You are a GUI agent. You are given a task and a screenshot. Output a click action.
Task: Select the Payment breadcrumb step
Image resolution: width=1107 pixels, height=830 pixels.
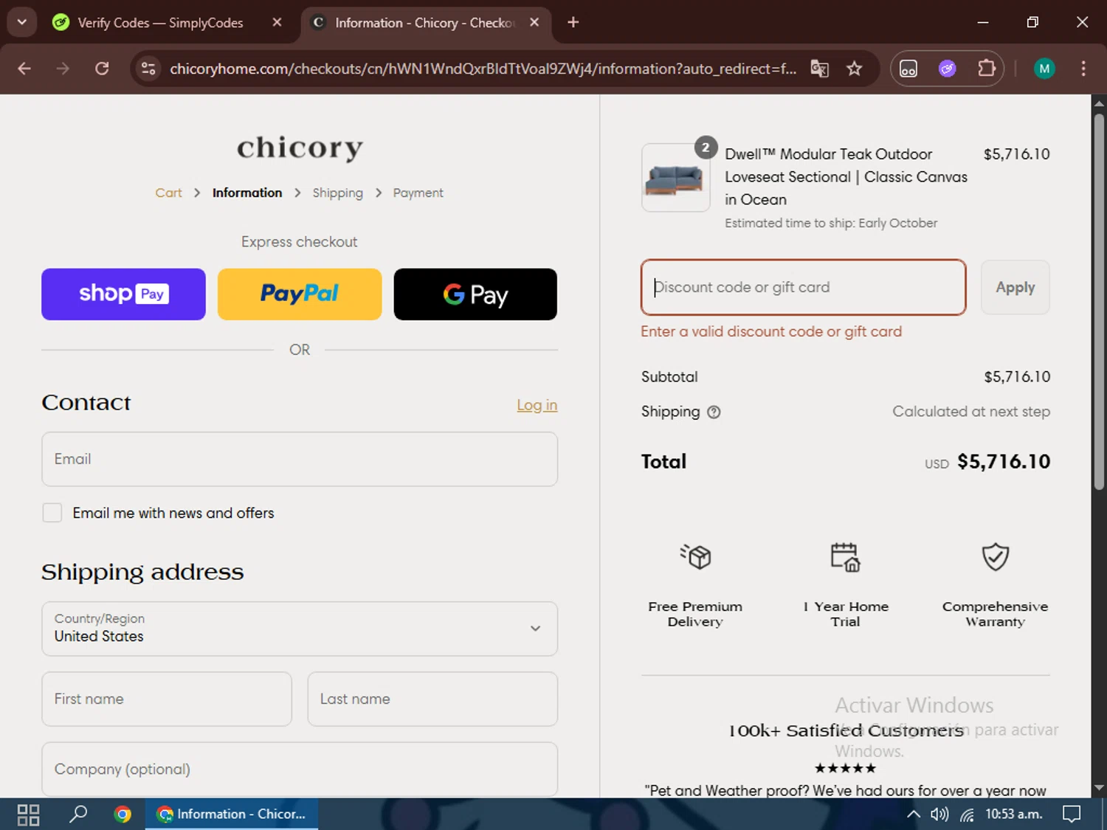(418, 193)
